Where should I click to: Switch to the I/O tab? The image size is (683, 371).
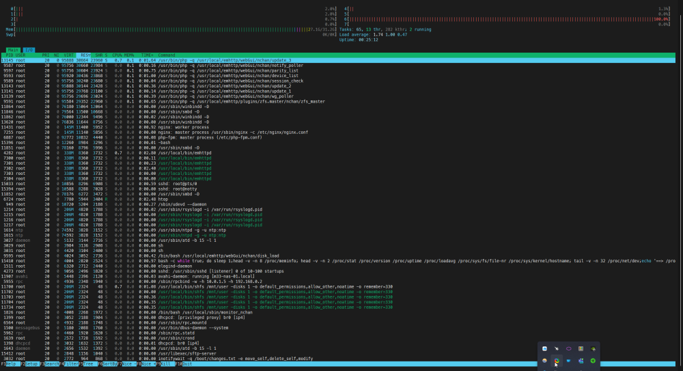[29, 50]
